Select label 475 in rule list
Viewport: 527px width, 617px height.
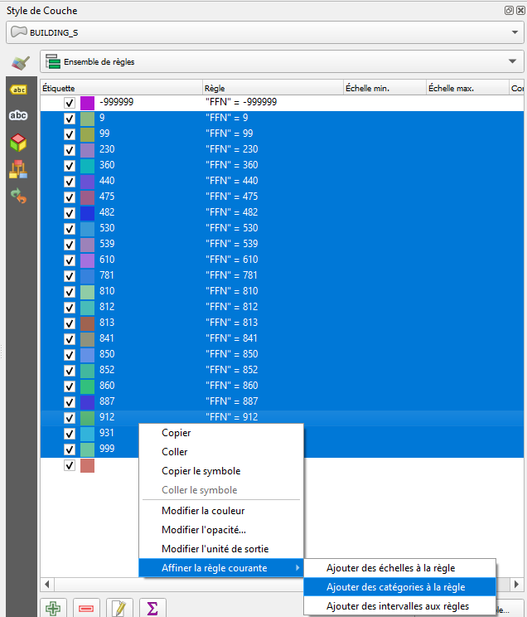pyautogui.click(x=107, y=197)
